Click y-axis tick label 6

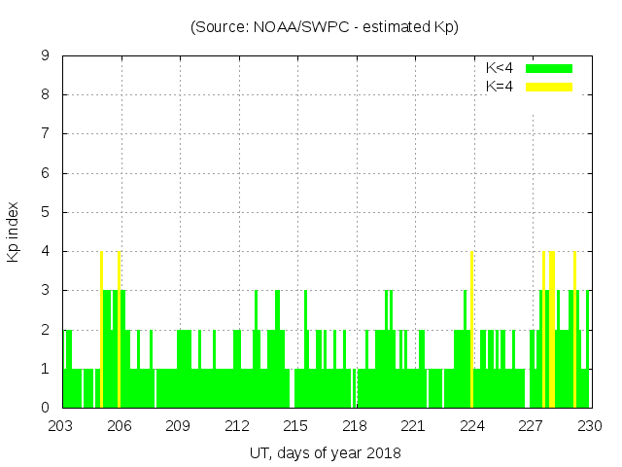[45, 173]
